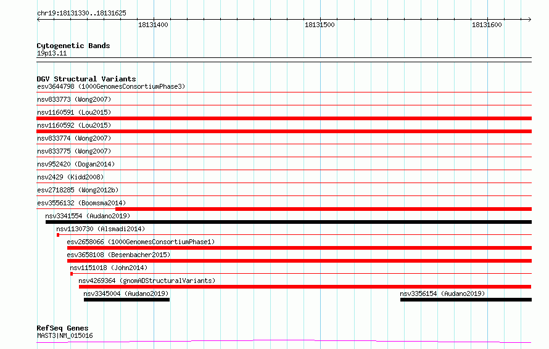Click the magenta MAST3 gene track line
The image size is (549, 349).
click(x=284, y=341)
